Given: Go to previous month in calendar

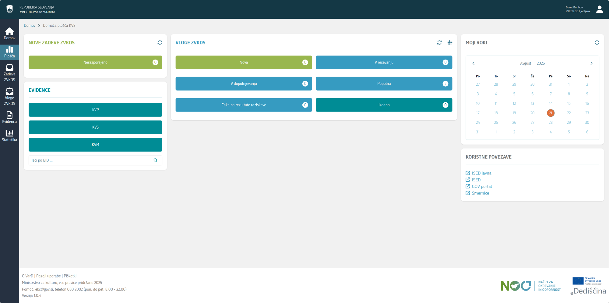Looking at the screenshot, I should 473,63.
